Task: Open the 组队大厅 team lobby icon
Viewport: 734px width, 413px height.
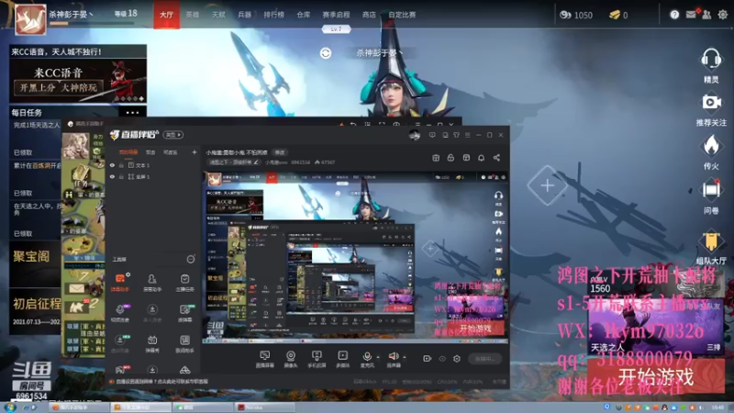Action: point(711,241)
